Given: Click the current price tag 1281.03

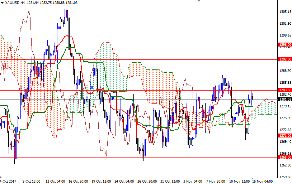Looking at the screenshot, I should 284,100.
